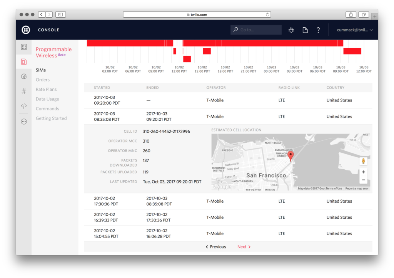
Task: Expand the cummack@twil... account dropdown
Action: pyautogui.click(x=355, y=30)
